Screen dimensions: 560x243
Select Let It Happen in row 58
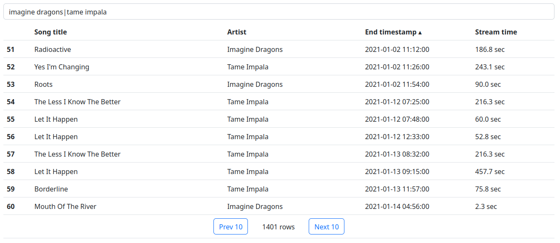(x=56, y=172)
